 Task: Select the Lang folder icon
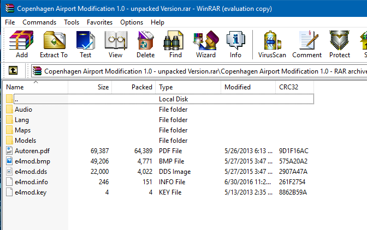click(x=9, y=119)
